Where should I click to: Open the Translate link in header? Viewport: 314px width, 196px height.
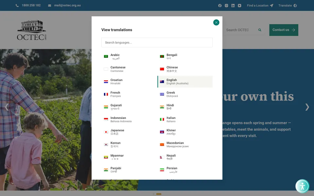288,6
